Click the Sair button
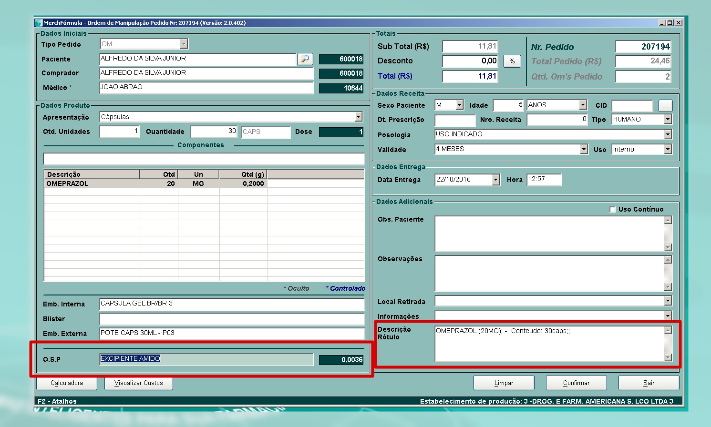This screenshot has width=711, height=427. [x=649, y=383]
